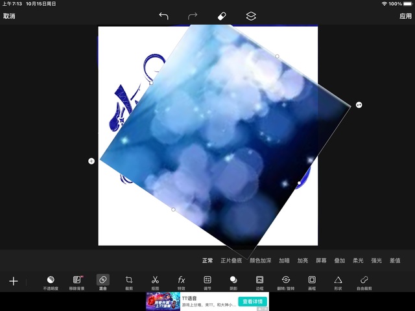The width and height of the screenshot is (415, 311).
Task: Open the layers panel icon
Action: point(251,16)
